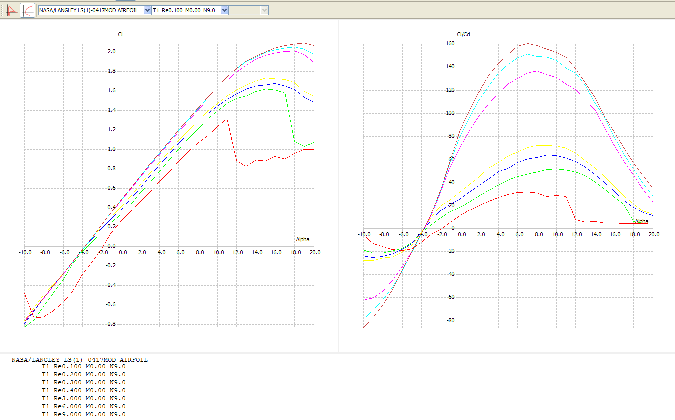Screen dimensions: 675x420
Task: Click the Cl axis title on left graph
Action: coord(120,34)
